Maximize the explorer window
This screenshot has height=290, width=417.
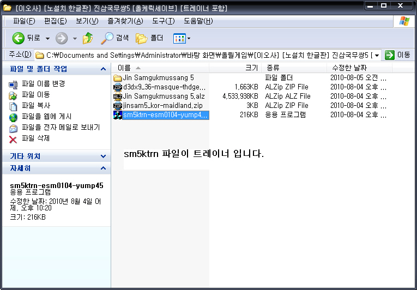pos(384,6)
